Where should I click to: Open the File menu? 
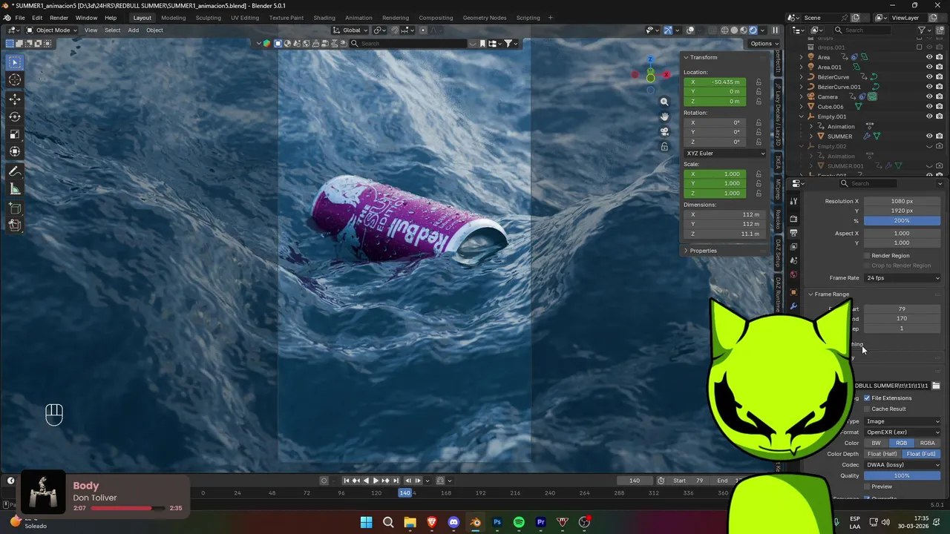tap(20, 18)
